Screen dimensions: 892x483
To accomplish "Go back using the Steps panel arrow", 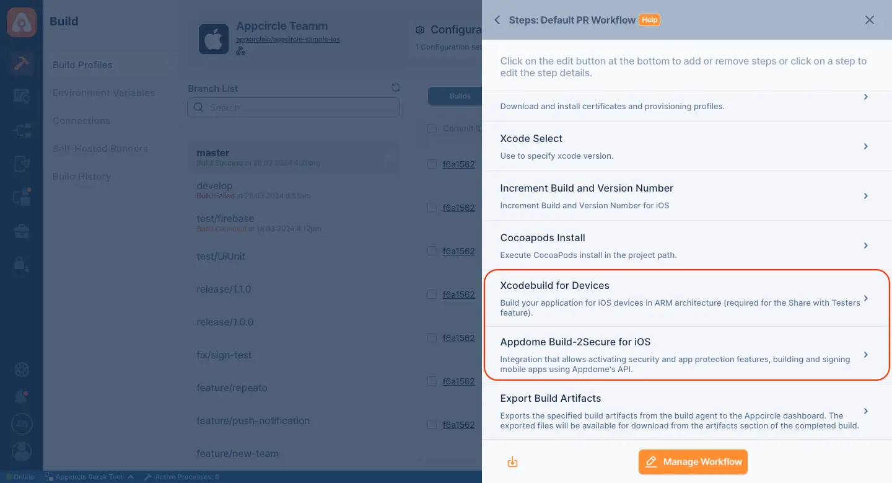I will pyautogui.click(x=497, y=20).
